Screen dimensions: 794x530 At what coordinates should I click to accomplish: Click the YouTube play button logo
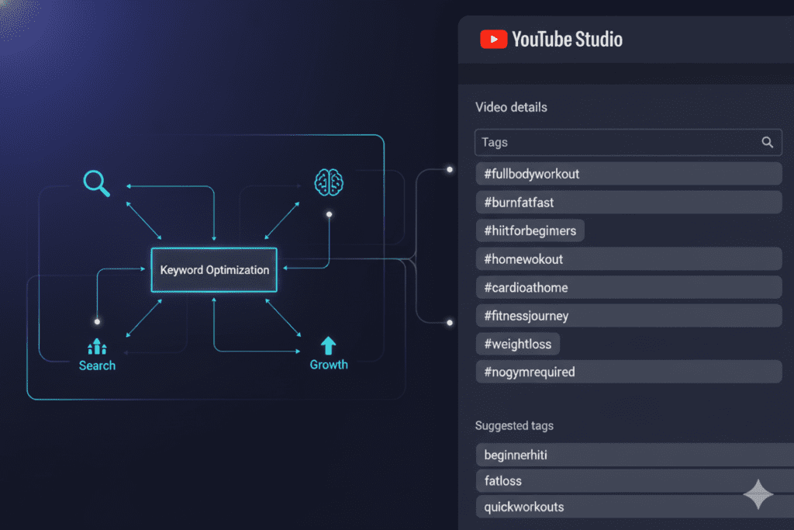coord(494,39)
